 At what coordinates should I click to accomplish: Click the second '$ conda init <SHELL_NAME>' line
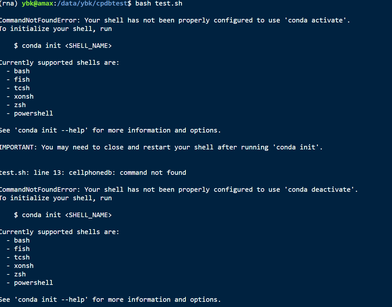pos(63,215)
